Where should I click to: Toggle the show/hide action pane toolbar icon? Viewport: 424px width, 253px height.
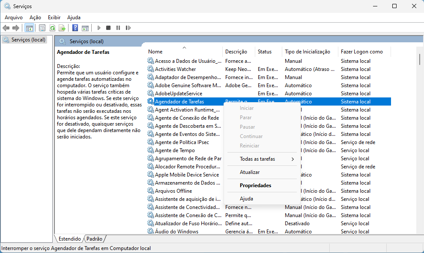click(x=85, y=28)
